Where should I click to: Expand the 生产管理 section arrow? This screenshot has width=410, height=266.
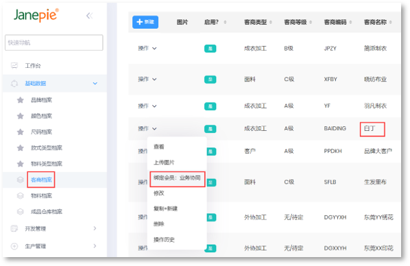[95, 246]
